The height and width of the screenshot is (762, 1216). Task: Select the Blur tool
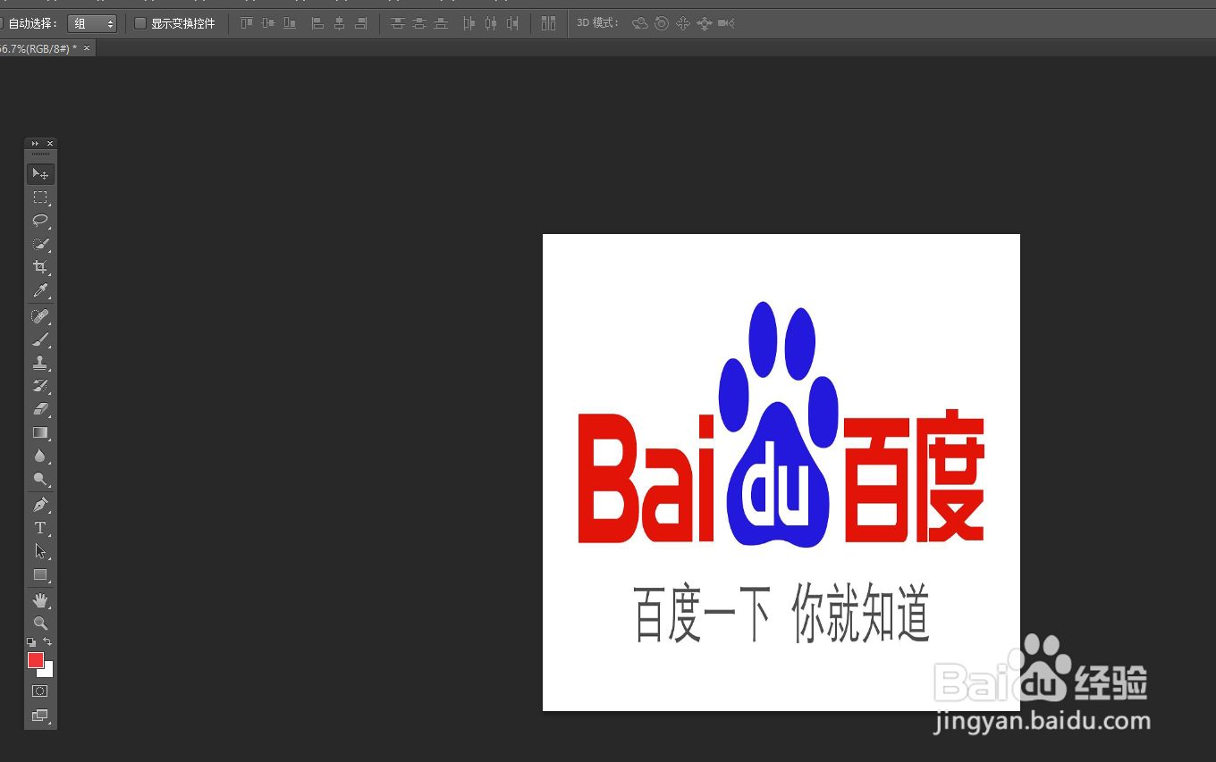point(40,456)
